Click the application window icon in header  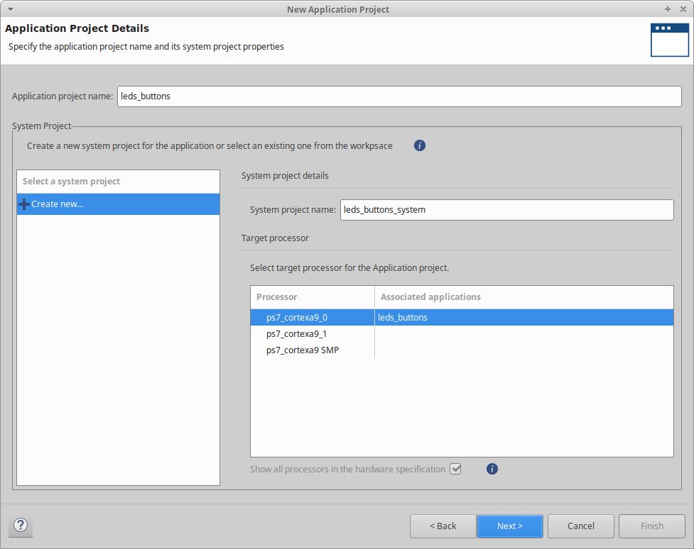[669, 40]
